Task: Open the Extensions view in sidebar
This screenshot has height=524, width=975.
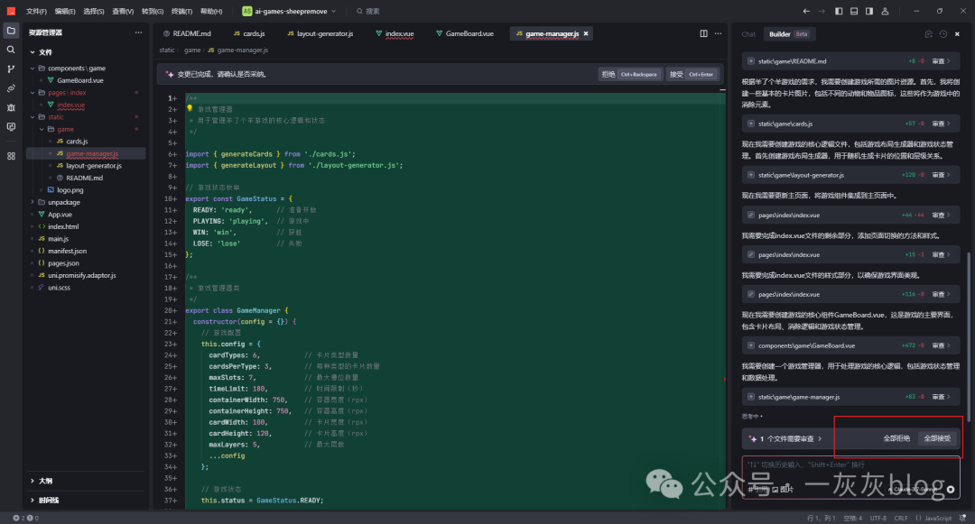Action: point(11,156)
